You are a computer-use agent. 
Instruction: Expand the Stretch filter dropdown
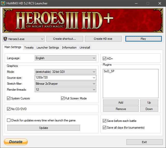(x=65, y=84)
